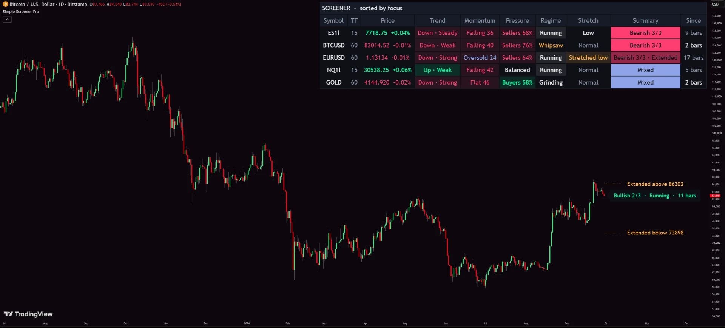This screenshot has width=725, height=328.
Task: Click the Pressure column header
Action: click(x=517, y=20)
